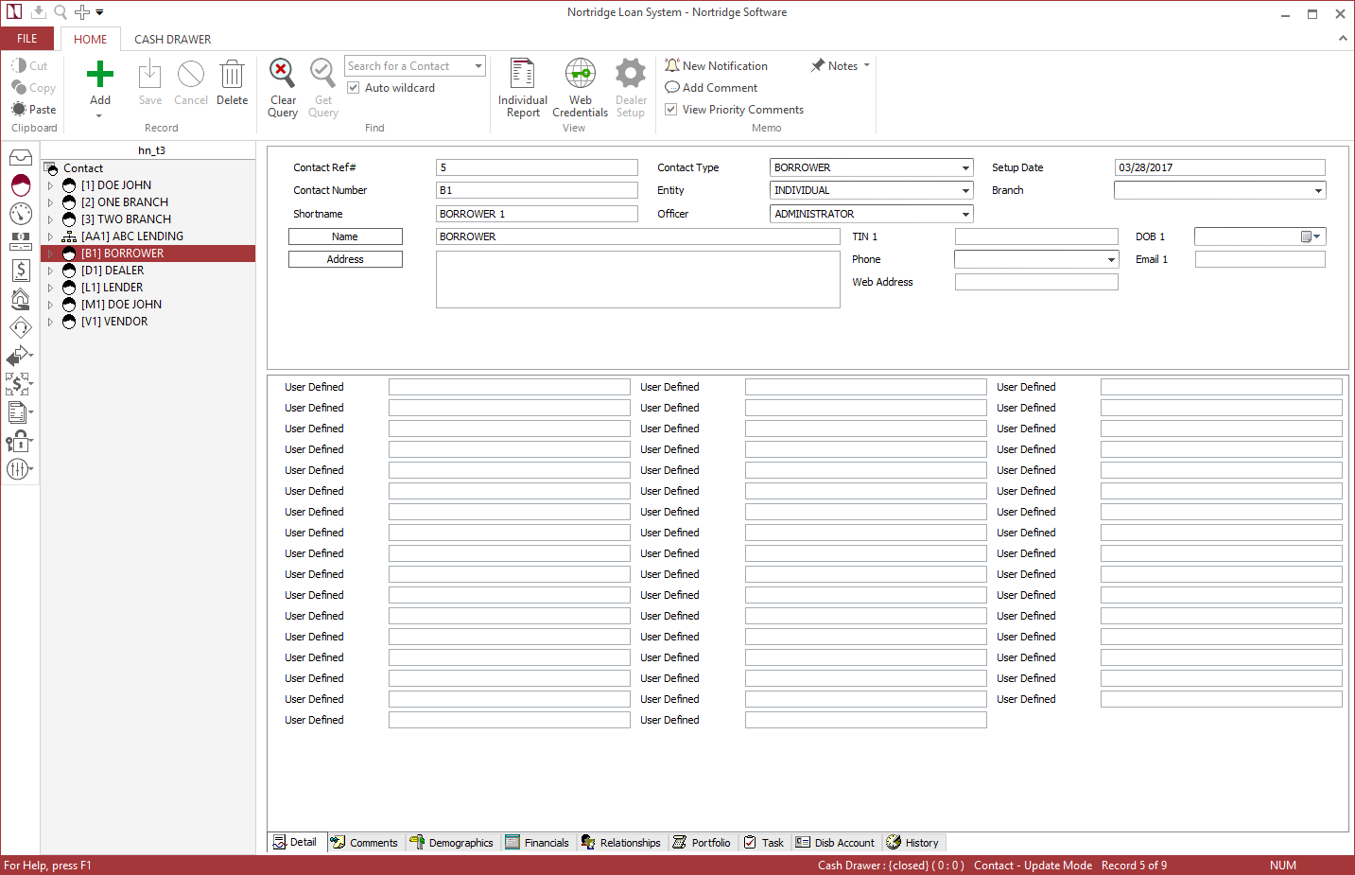Open the gauge dial sidebar icon
The height and width of the screenshot is (875, 1355).
[21, 213]
